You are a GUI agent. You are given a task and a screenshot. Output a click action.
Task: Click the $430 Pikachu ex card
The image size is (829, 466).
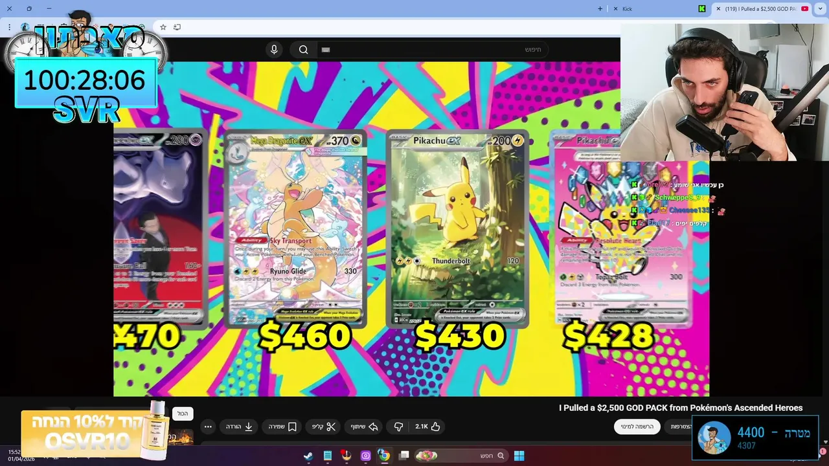(x=457, y=230)
